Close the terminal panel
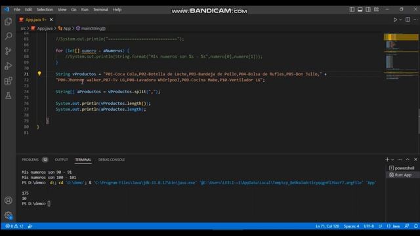Image resolution: width=420 pixels, height=236 pixels. click(x=415, y=159)
